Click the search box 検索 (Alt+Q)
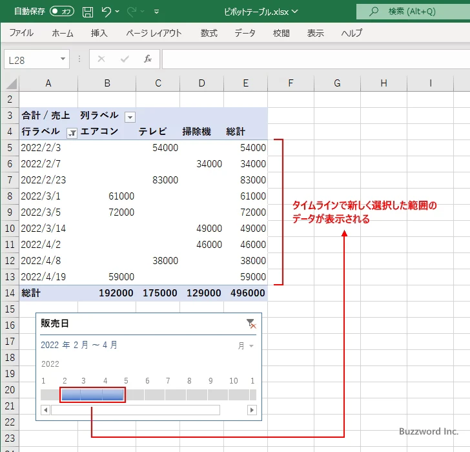This screenshot has height=452, width=470. [413, 12]
